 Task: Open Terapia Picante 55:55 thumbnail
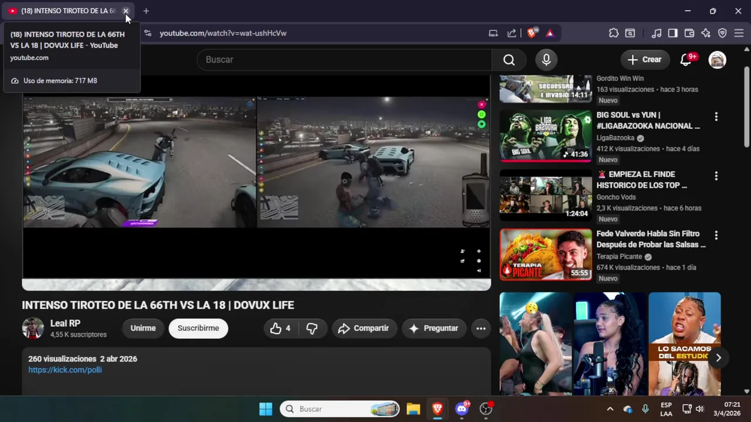pos(546,254)
